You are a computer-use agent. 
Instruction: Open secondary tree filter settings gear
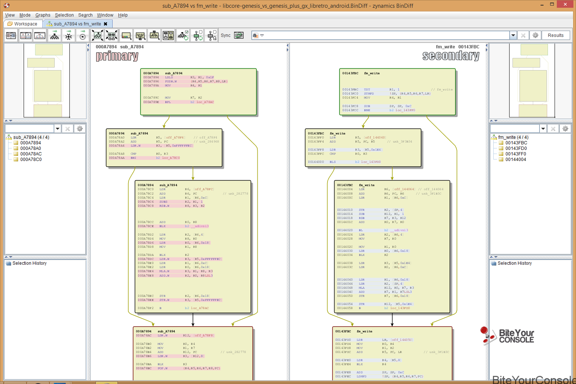[x=565, y=128]
